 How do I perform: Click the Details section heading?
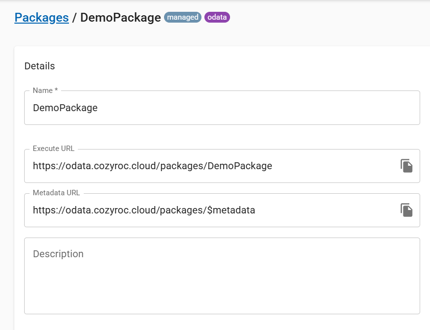tap(39, 66)
